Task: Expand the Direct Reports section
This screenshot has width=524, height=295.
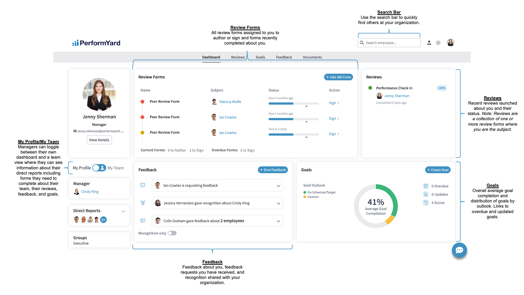Action: (123, 211)
